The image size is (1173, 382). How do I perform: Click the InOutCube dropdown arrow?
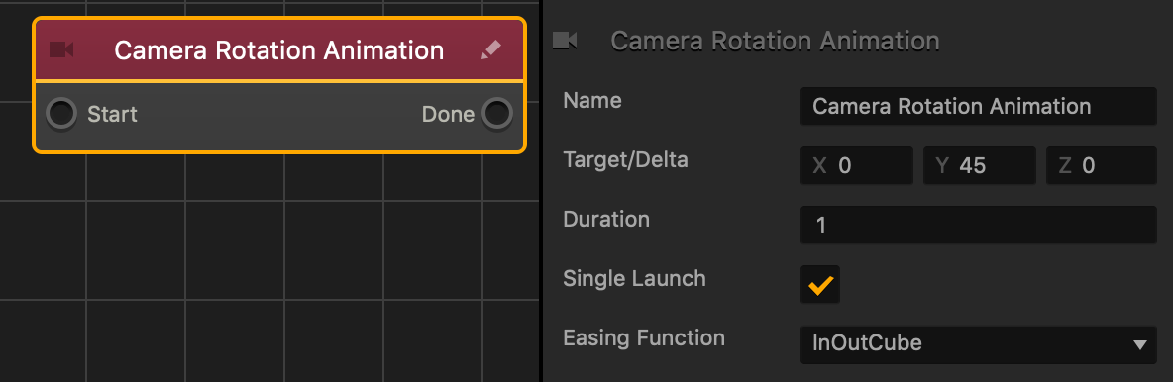1140,344
